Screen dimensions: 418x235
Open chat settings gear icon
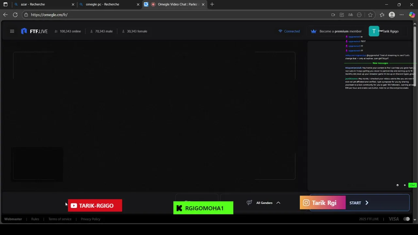tap(405, 185)
